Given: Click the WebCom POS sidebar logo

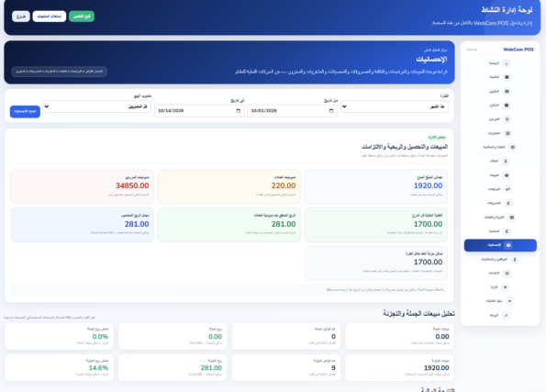Looking at the screenshot, I should tap(518, 50).
